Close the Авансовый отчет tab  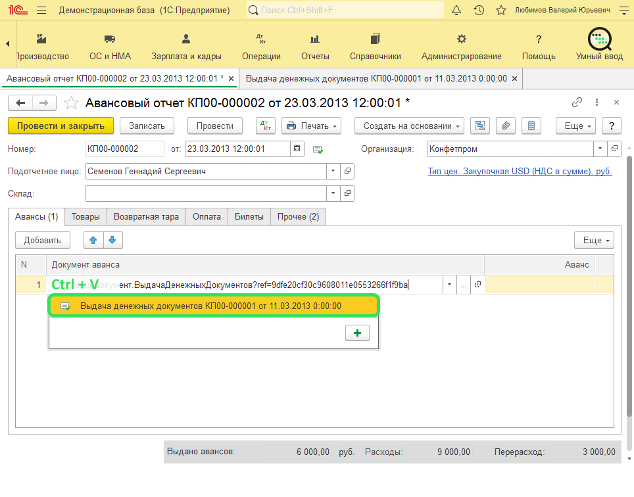click(x=232, y=78)
